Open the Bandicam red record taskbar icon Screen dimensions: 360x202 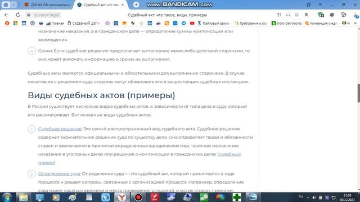[x=138, y=197]
